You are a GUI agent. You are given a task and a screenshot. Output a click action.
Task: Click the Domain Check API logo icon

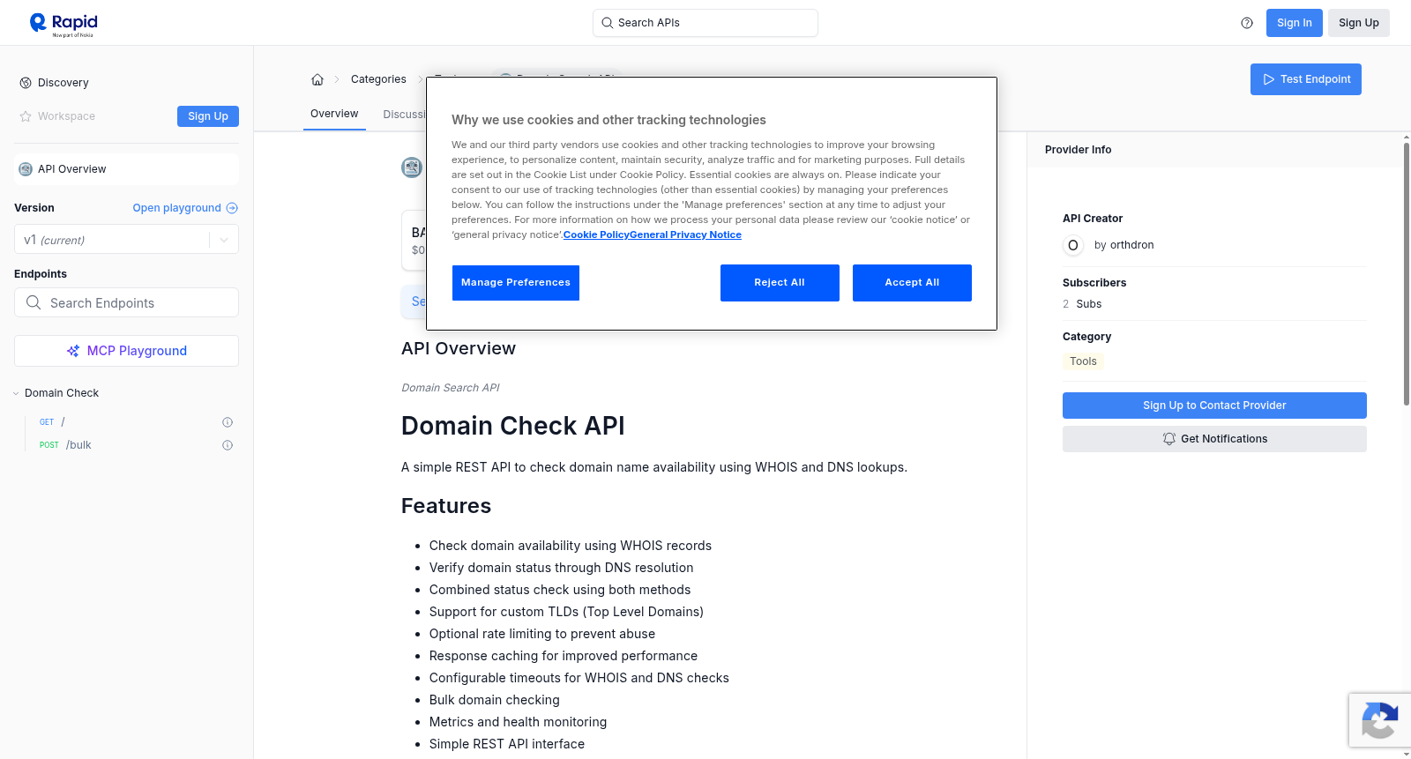pyautogui.click(x=412, y=167)
